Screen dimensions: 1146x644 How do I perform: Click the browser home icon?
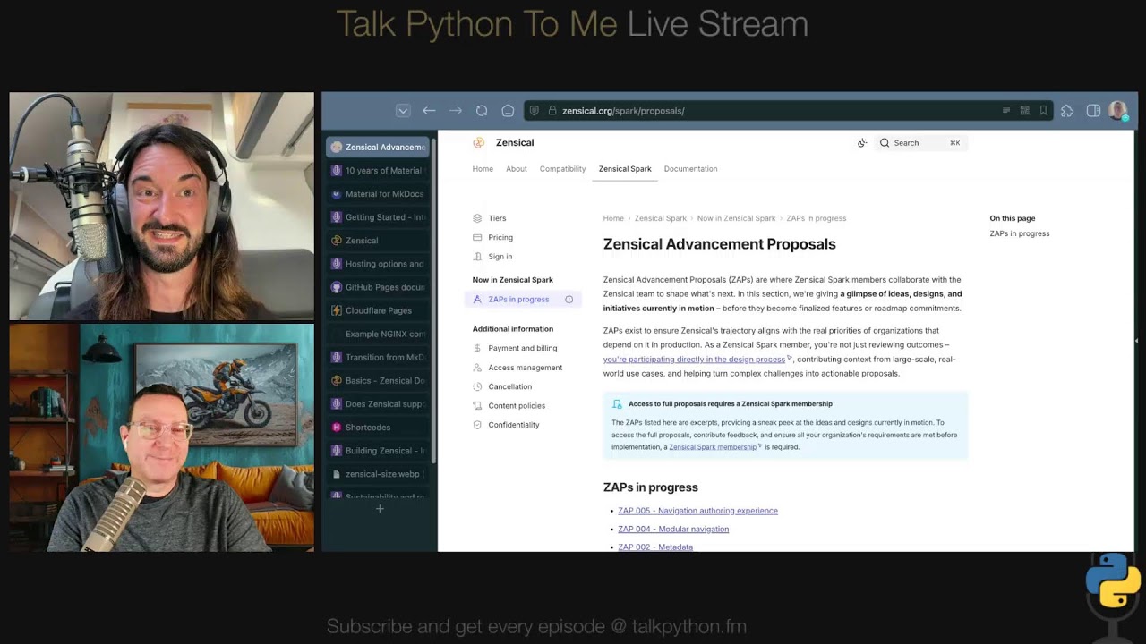508,111
